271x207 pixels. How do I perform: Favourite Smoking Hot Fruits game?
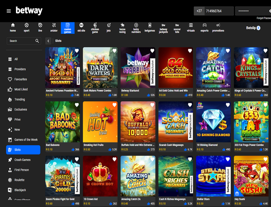click(114, 105)
